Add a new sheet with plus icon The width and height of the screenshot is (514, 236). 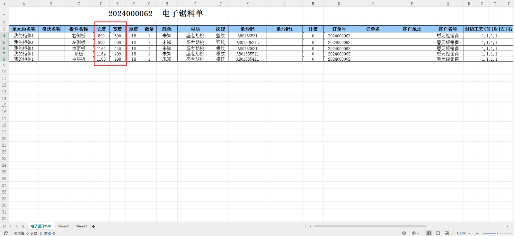click(x=93, y=226)
